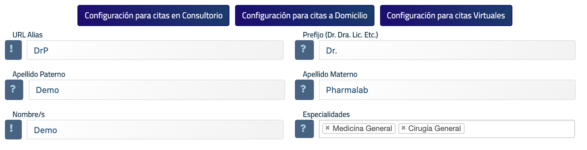Image resolution: width=587 pixels, height=150 pixels.
Task: Click the help icon next to Prefijo
Action: (304, 50)
